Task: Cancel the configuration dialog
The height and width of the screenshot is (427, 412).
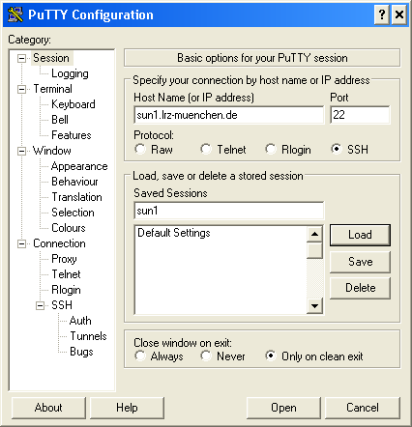Action: (363, 408)
